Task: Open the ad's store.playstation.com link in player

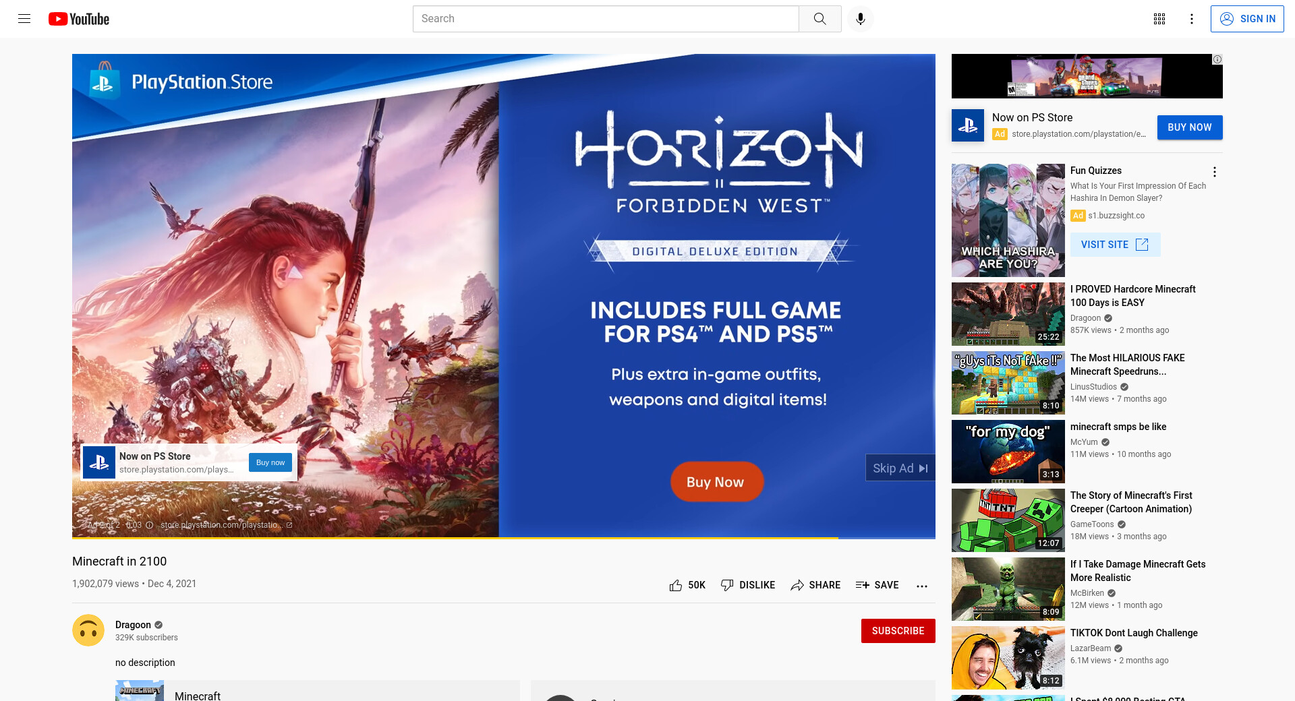Action: click(x=221, y=525)
